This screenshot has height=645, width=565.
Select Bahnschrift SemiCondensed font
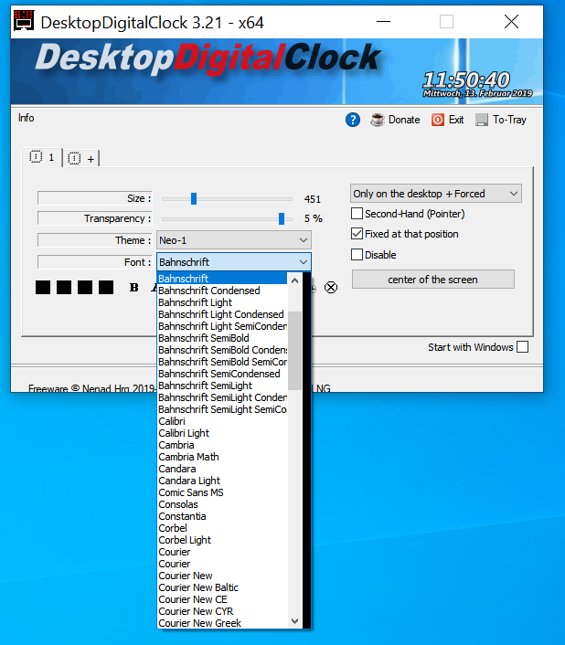point(223,374)
